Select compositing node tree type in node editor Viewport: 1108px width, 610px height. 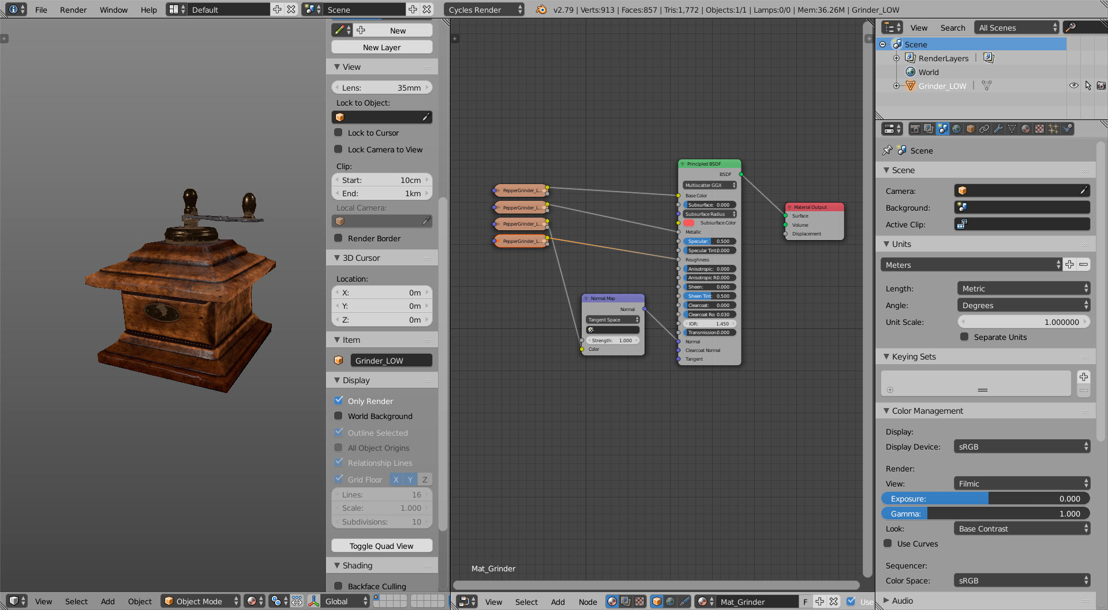point(626,601)
